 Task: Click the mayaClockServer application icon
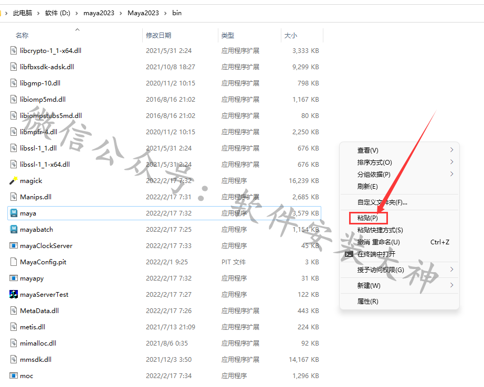(14, 246)
